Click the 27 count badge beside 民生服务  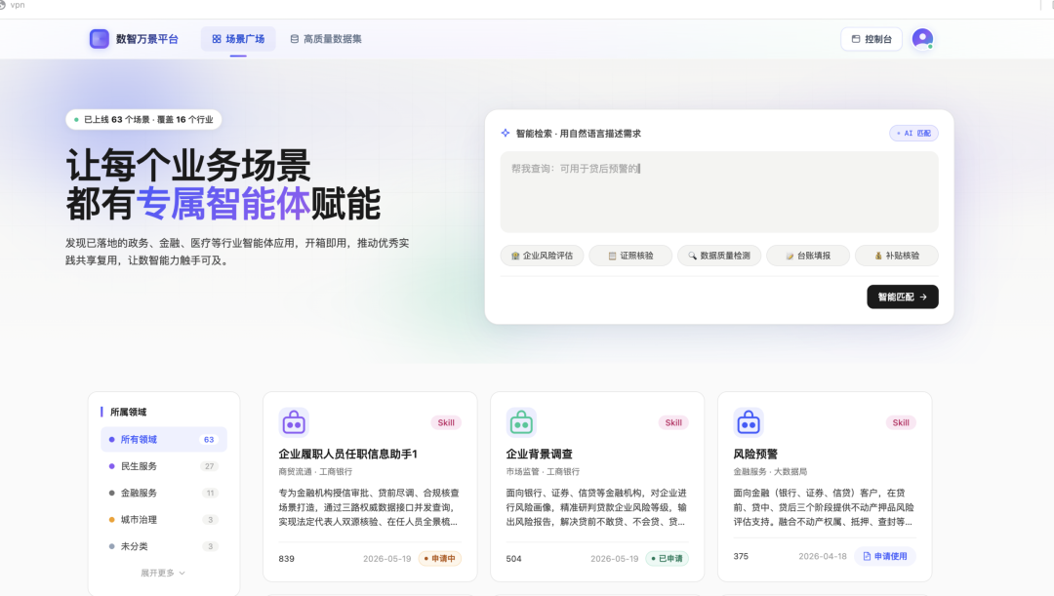pyautogui.click(x=209, y=466)
